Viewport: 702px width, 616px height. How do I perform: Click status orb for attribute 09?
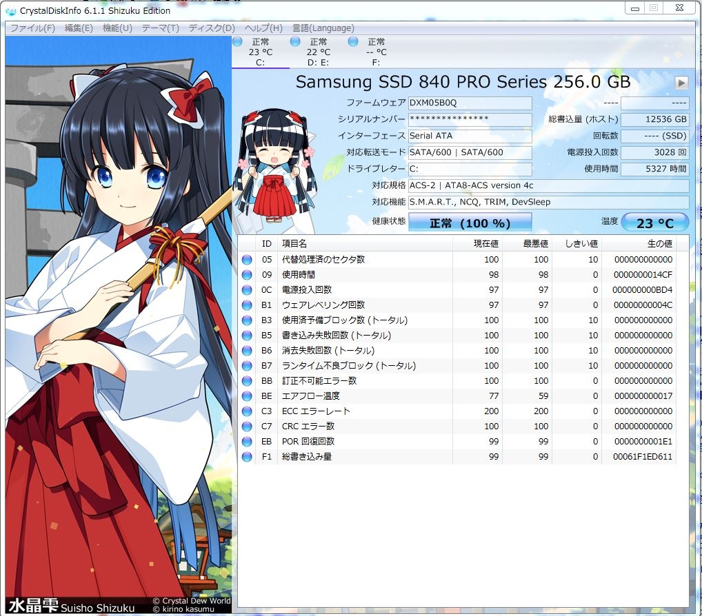click(247, 275)
